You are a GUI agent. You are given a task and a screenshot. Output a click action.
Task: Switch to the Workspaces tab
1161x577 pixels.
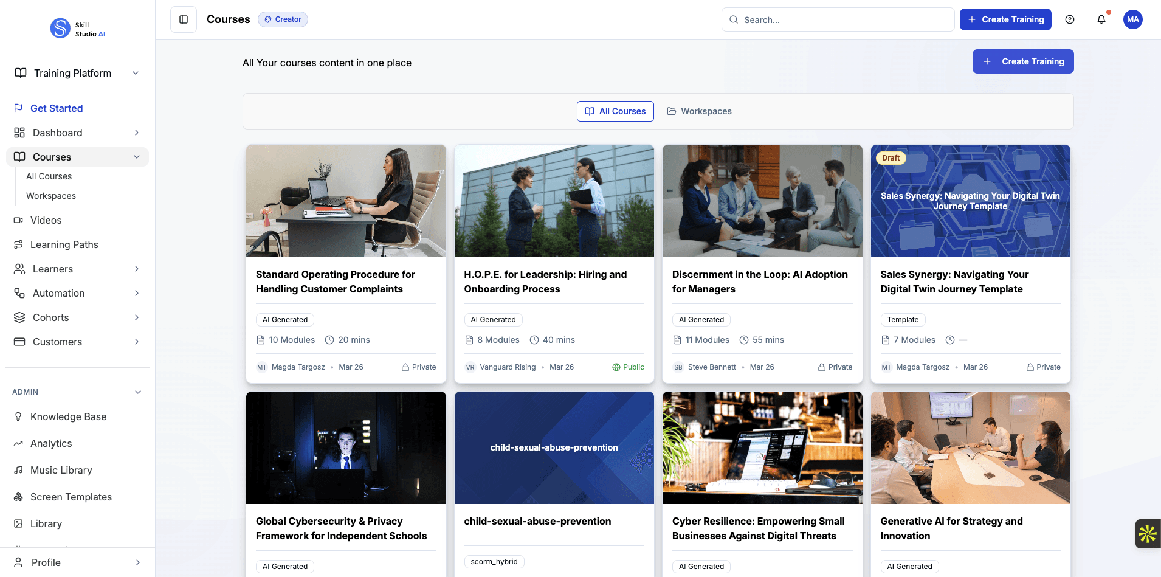pos(699,111)
